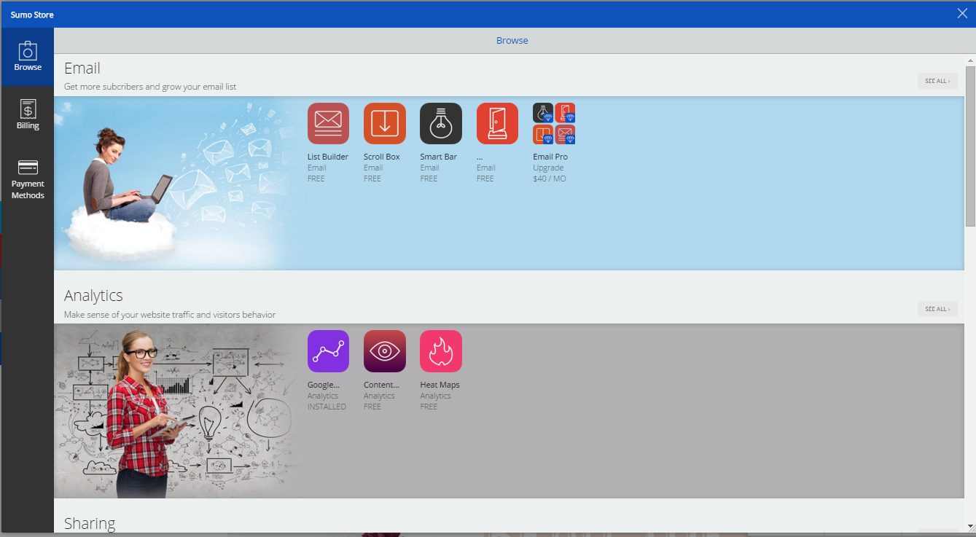Click the Smart Bar label
976x537 pixels.
click(x=439, y=157)
